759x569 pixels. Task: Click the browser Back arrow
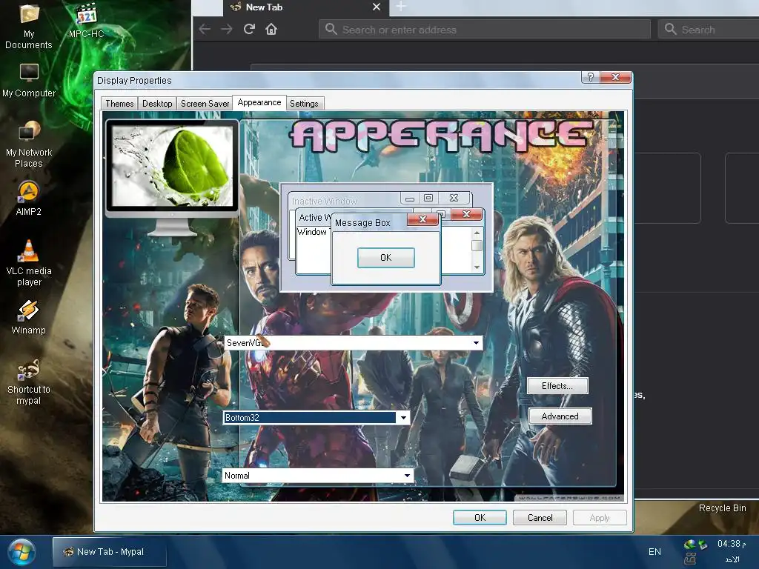click(x=205, y=30)
